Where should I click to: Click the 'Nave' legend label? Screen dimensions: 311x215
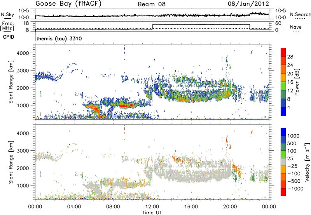[296, 27]
